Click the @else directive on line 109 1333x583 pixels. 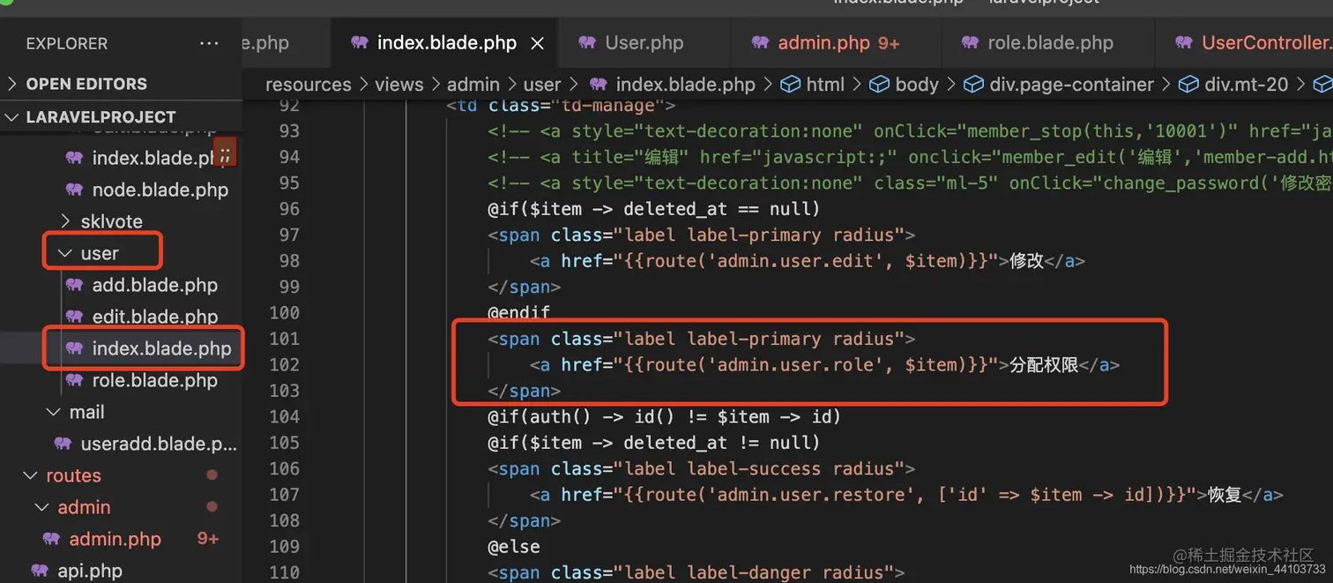(514, 547)
